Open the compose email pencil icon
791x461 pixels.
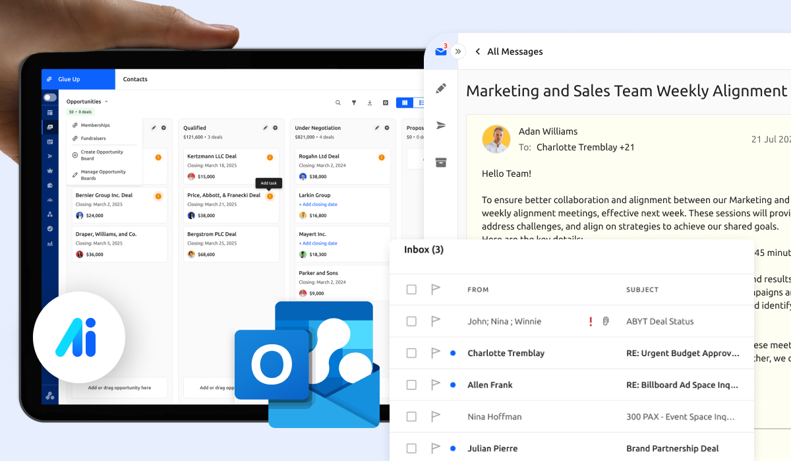441,88
